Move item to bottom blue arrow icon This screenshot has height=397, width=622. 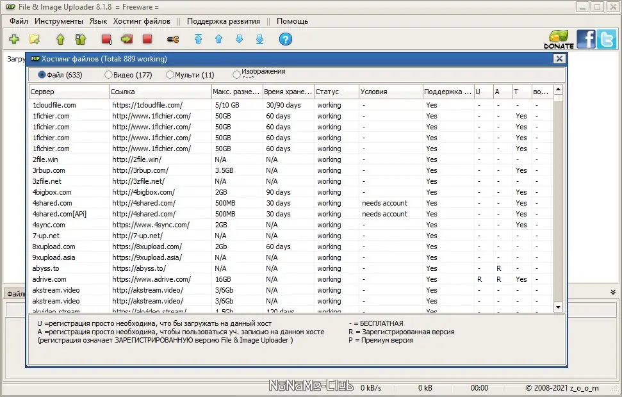tap(260, 39)
